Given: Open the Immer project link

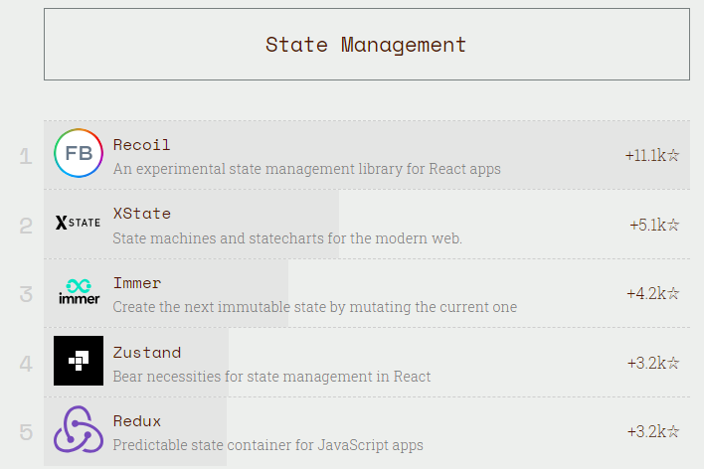Looking at the screenshot, I should pos(137,283).
